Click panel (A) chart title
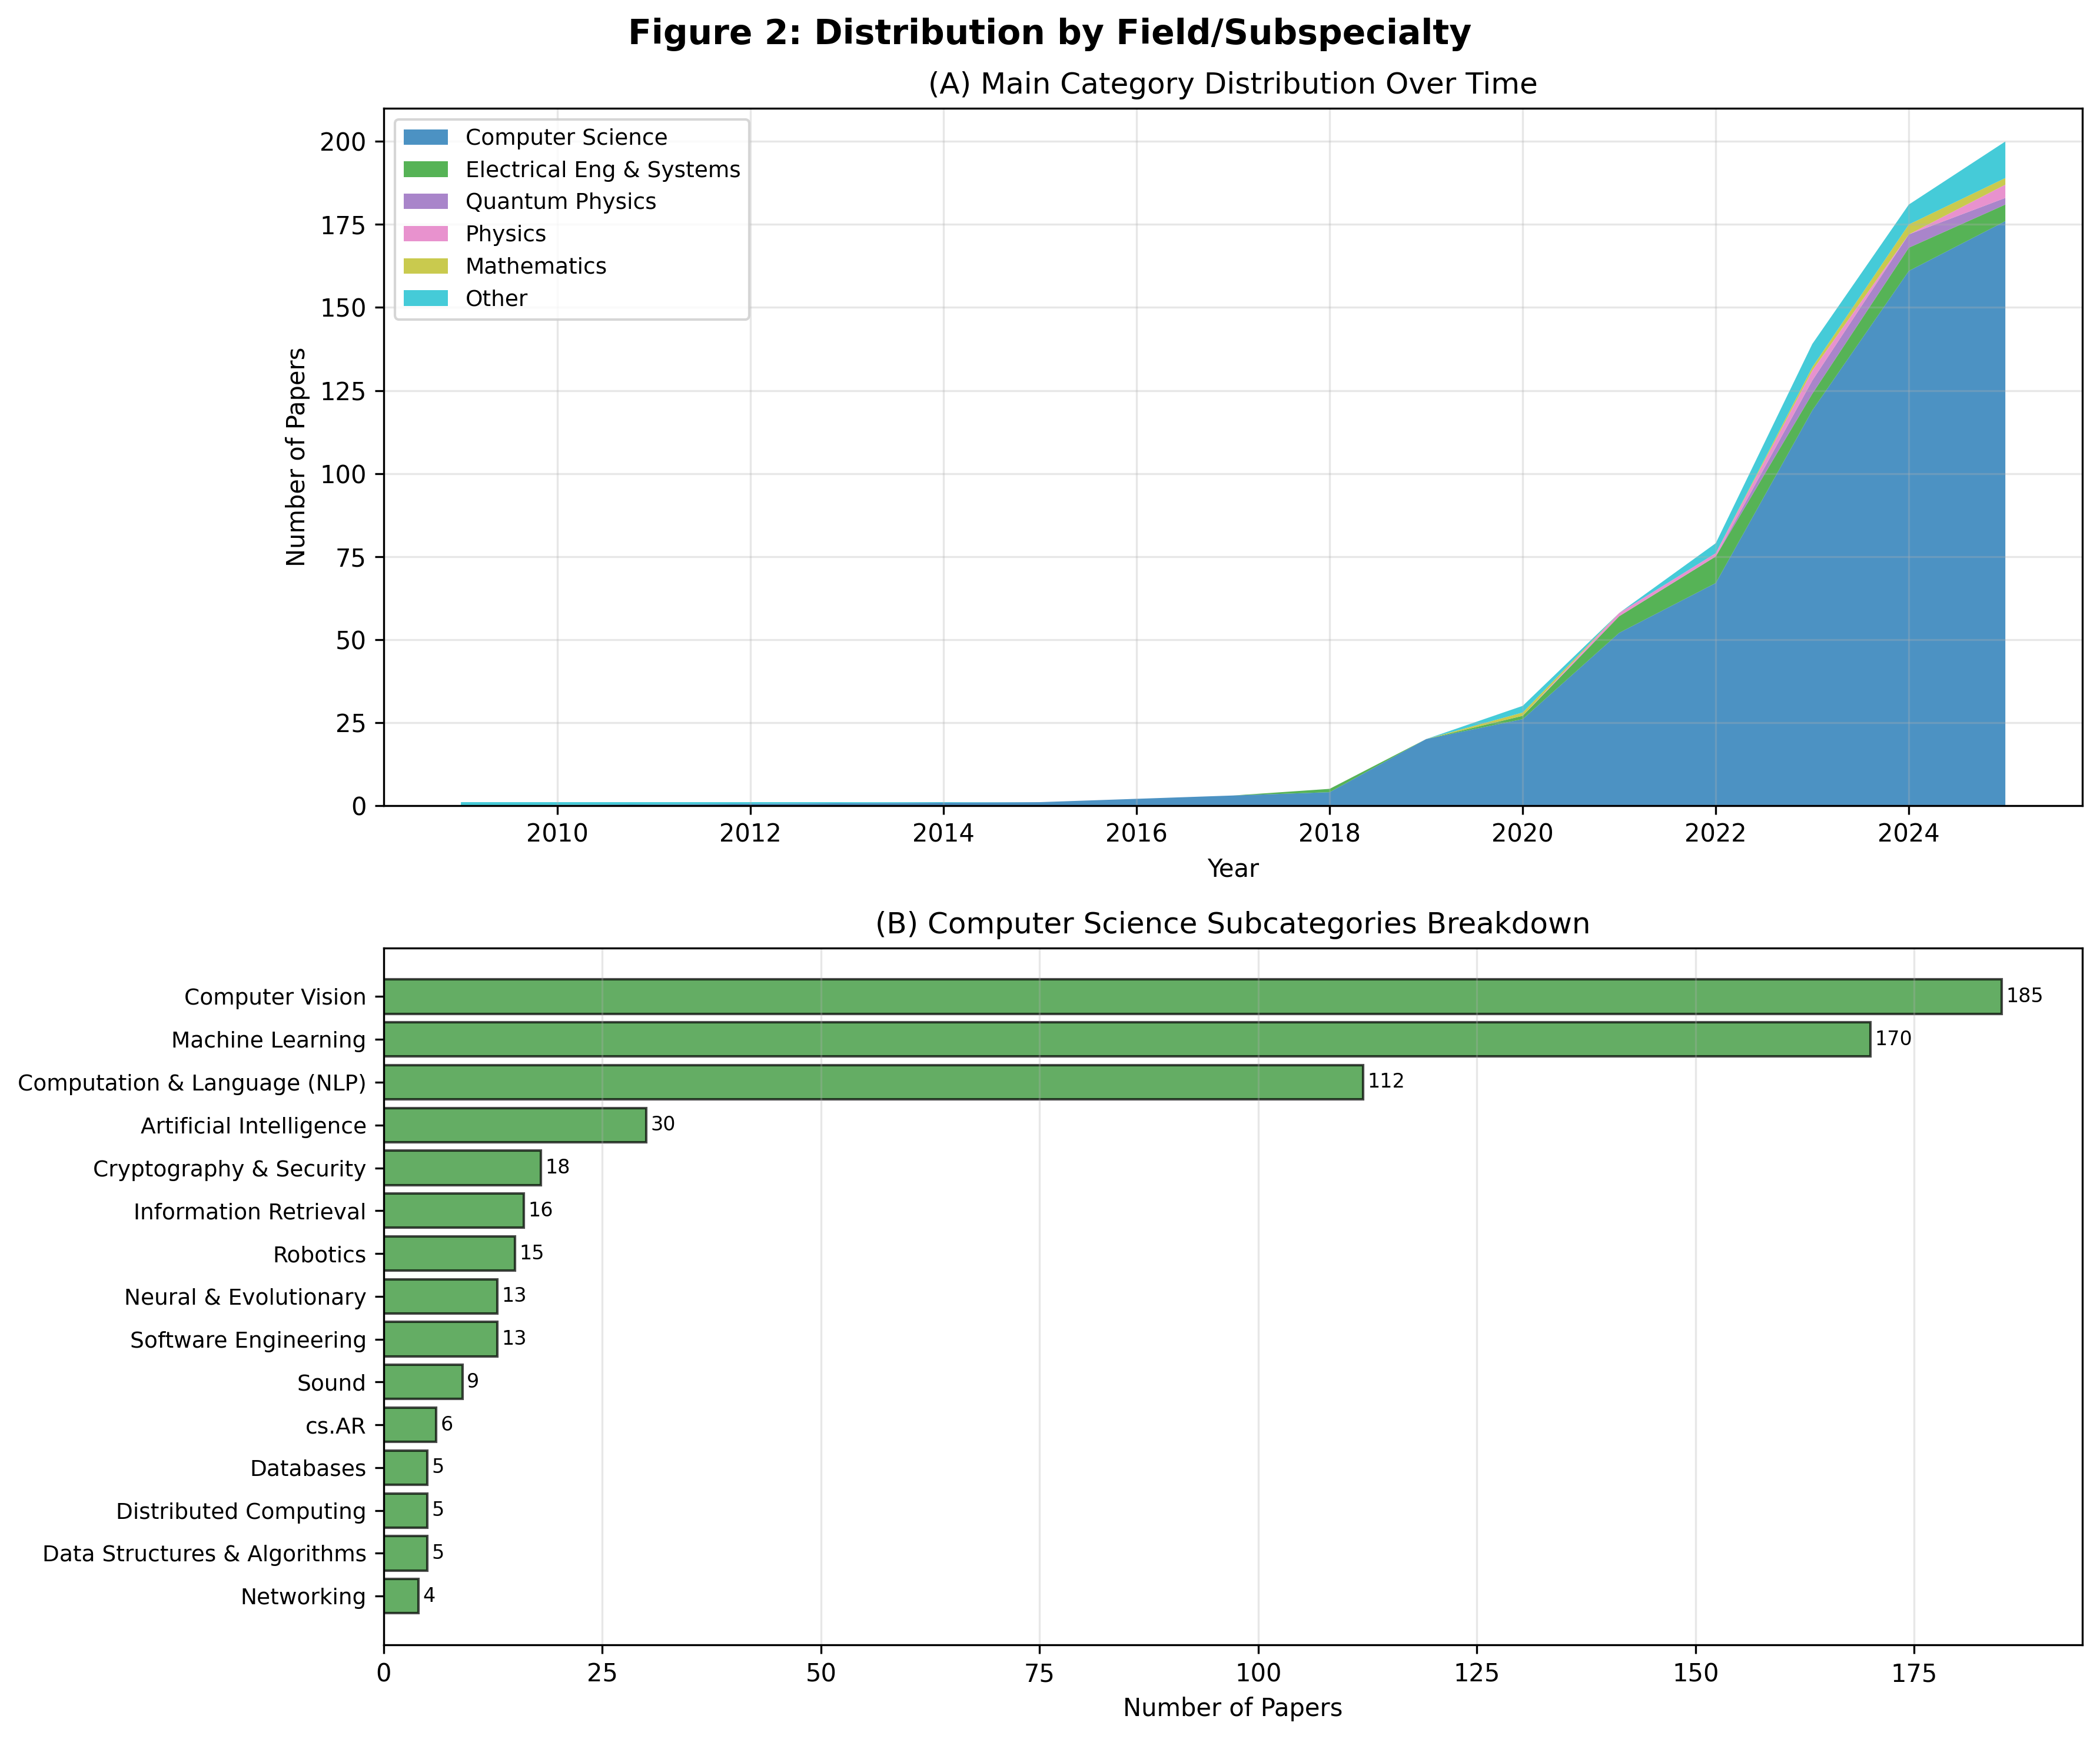 click(1232, 84)
